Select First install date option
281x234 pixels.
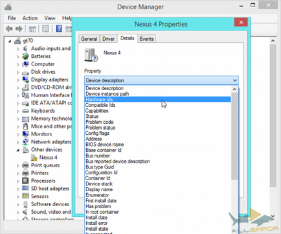(158, 200)
